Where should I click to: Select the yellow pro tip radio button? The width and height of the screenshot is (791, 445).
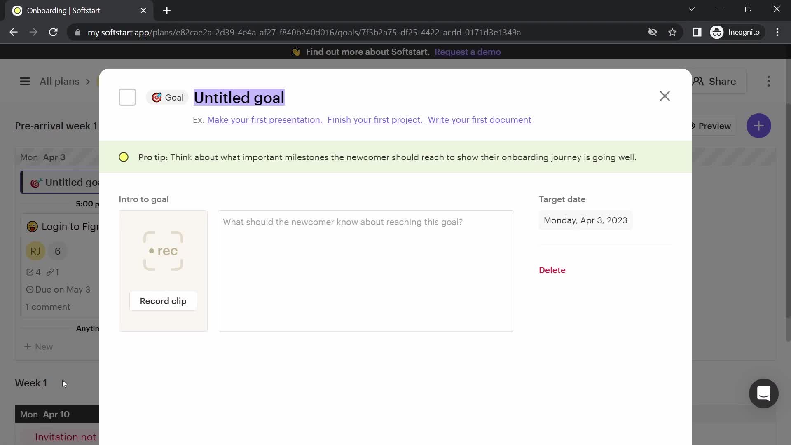point(123,157)
